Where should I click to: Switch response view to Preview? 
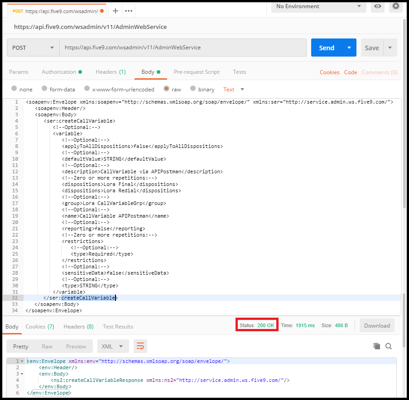point(76,346)
